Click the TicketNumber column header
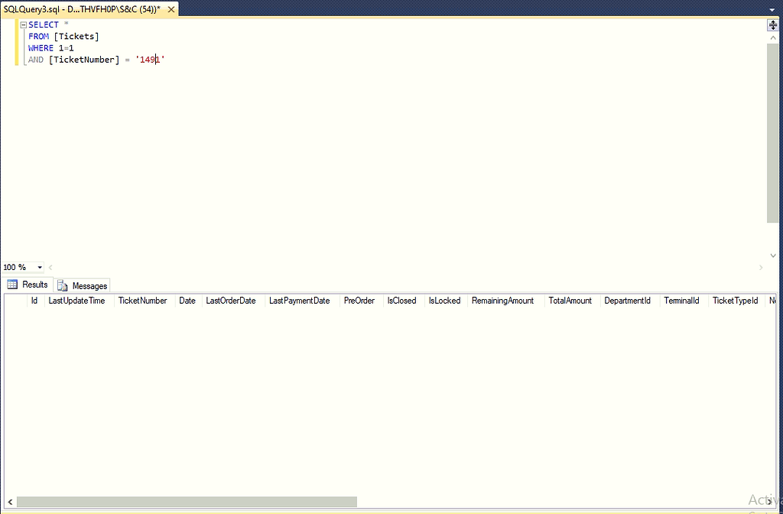Screen dimensions: 783x514 click(142, 300)
